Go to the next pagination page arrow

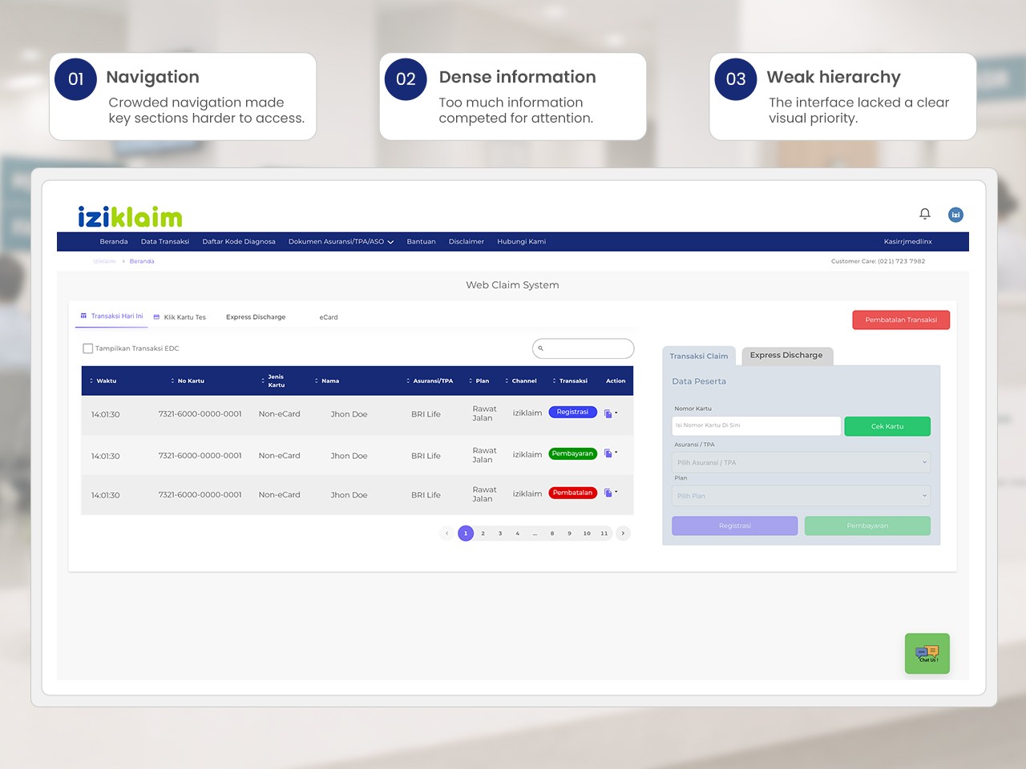(623, 533)
